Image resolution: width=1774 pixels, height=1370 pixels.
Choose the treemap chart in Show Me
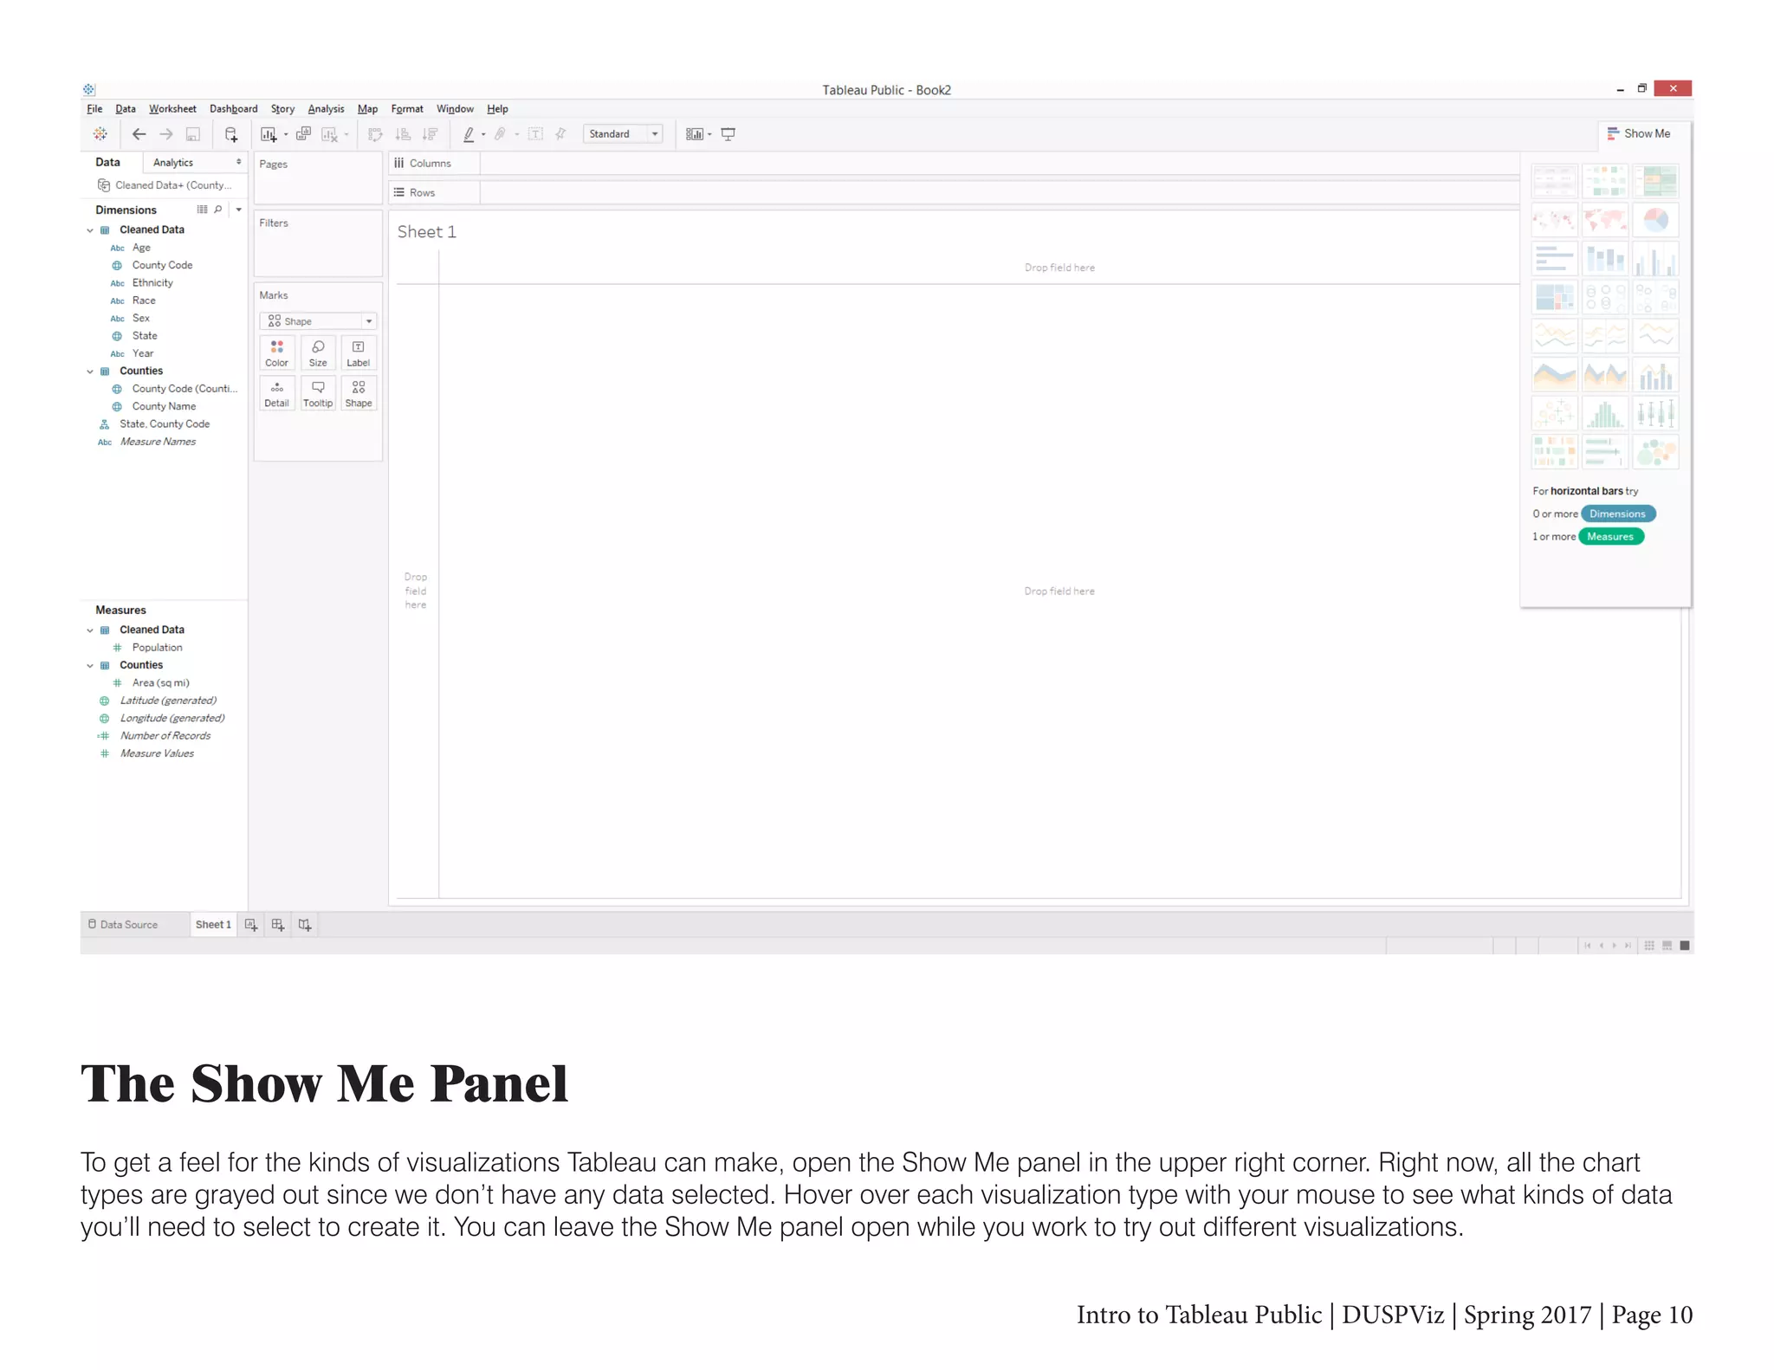click(x=1555, y=297)
